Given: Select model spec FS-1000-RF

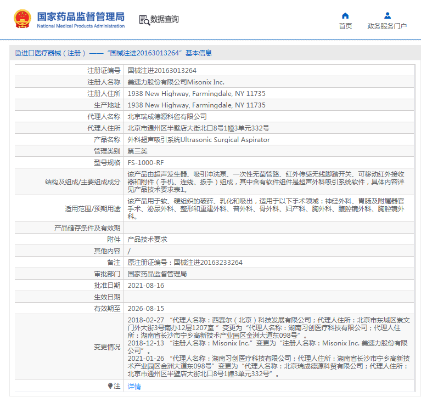Looking at the screenshot, I should coord(145,163).
